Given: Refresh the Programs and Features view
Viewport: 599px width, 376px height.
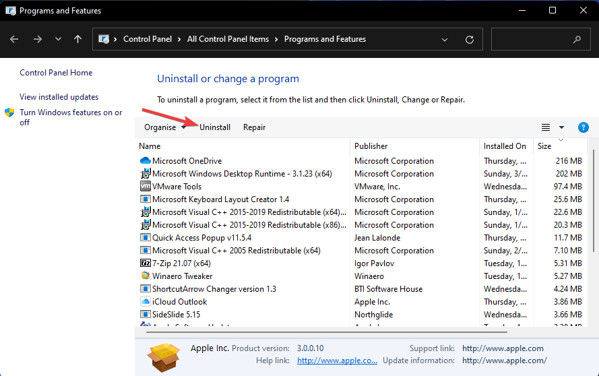Looking at the screenshot, I should tap(470, 39).
